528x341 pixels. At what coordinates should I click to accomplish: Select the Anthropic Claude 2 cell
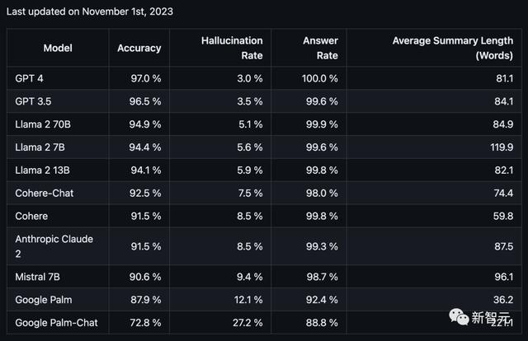pos(54,246)
